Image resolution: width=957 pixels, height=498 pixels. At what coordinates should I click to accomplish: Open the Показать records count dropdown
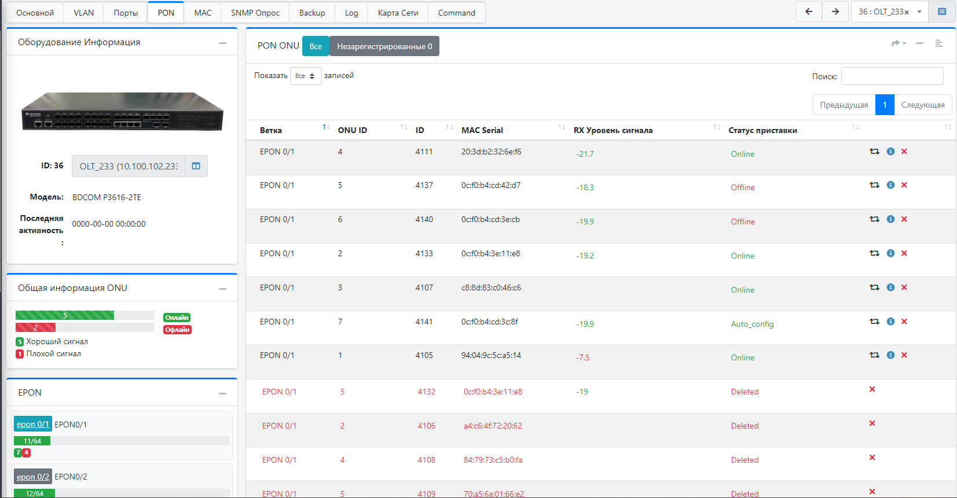305,76
